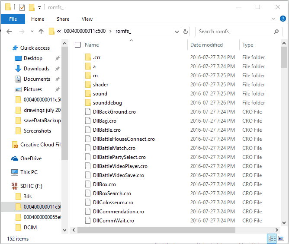Select the sounddebug folder
This screenshot has height=244, width=289.
click(107, 103)
